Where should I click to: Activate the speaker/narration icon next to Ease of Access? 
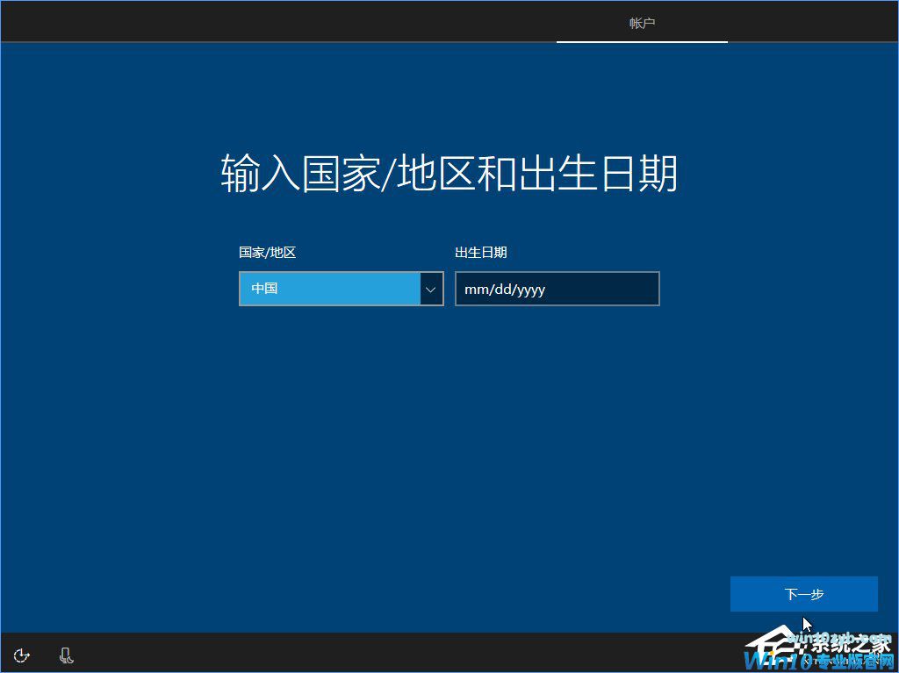click(65, 655)
